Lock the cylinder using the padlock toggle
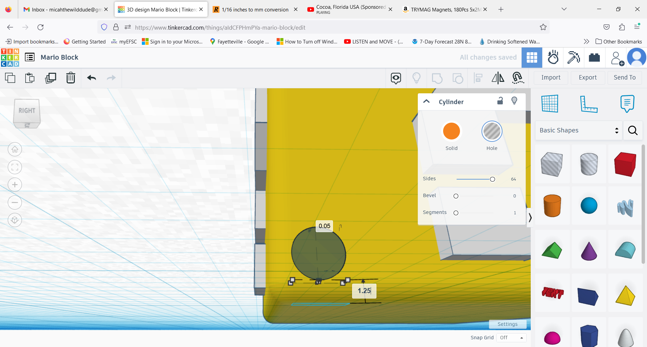 coord(500,100)
